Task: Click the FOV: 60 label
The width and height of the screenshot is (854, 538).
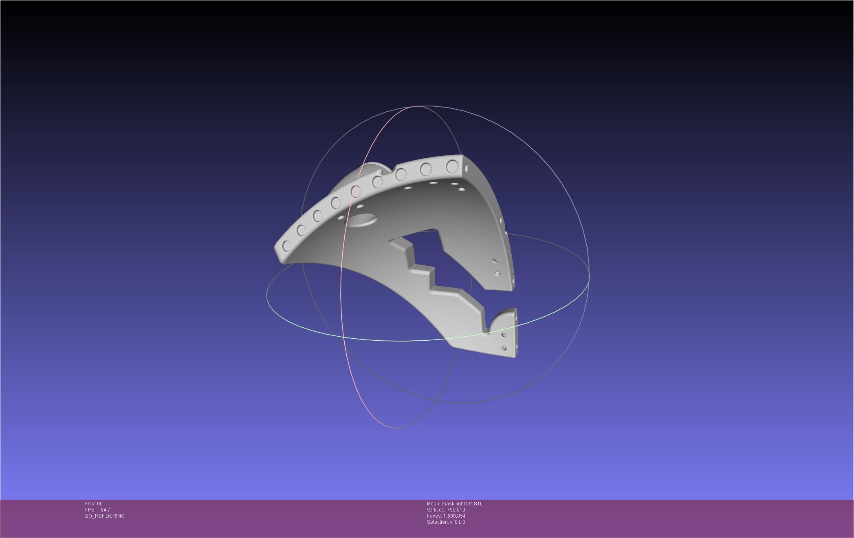Action: click(94, 504)
